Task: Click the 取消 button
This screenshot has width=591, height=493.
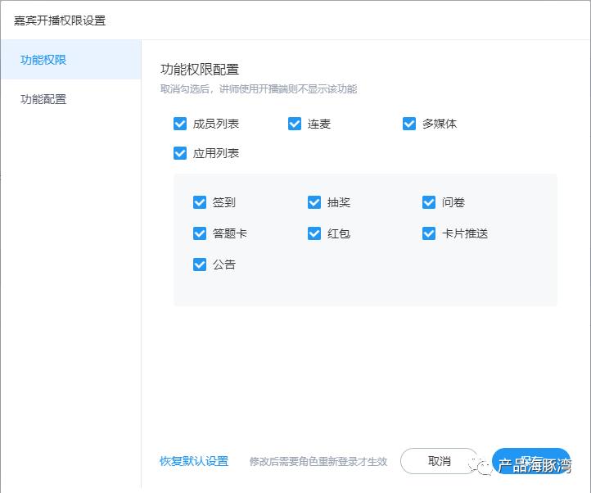Action: click(x=439, y=461)
